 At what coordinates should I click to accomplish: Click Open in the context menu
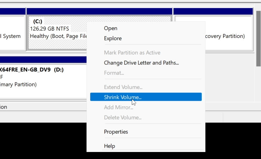click(110, 28)
